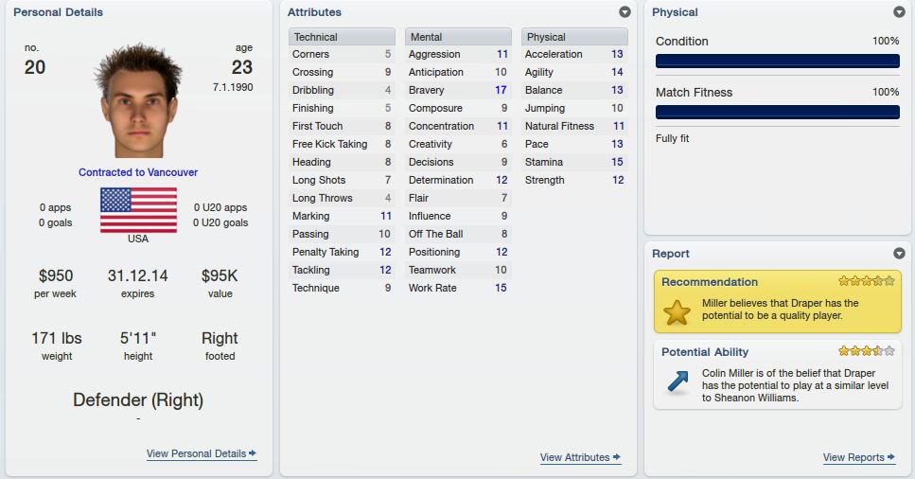Click the gold star Recommendation icon

[x=677, y=312]
